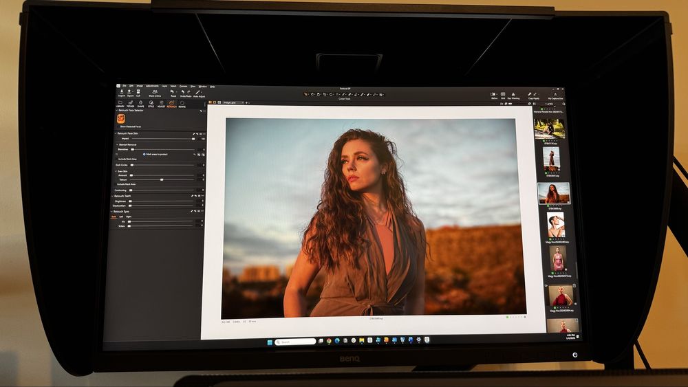This screenshot has width=688, height=387.
Task: Select Mark areas to protect radio
Action: pyautogui.click(x=144, y=154)
